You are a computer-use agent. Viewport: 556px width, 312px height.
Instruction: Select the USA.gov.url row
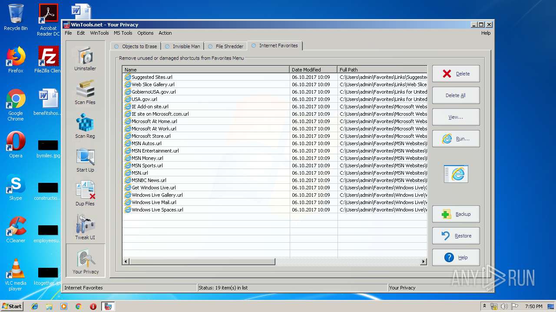(275, 99)
